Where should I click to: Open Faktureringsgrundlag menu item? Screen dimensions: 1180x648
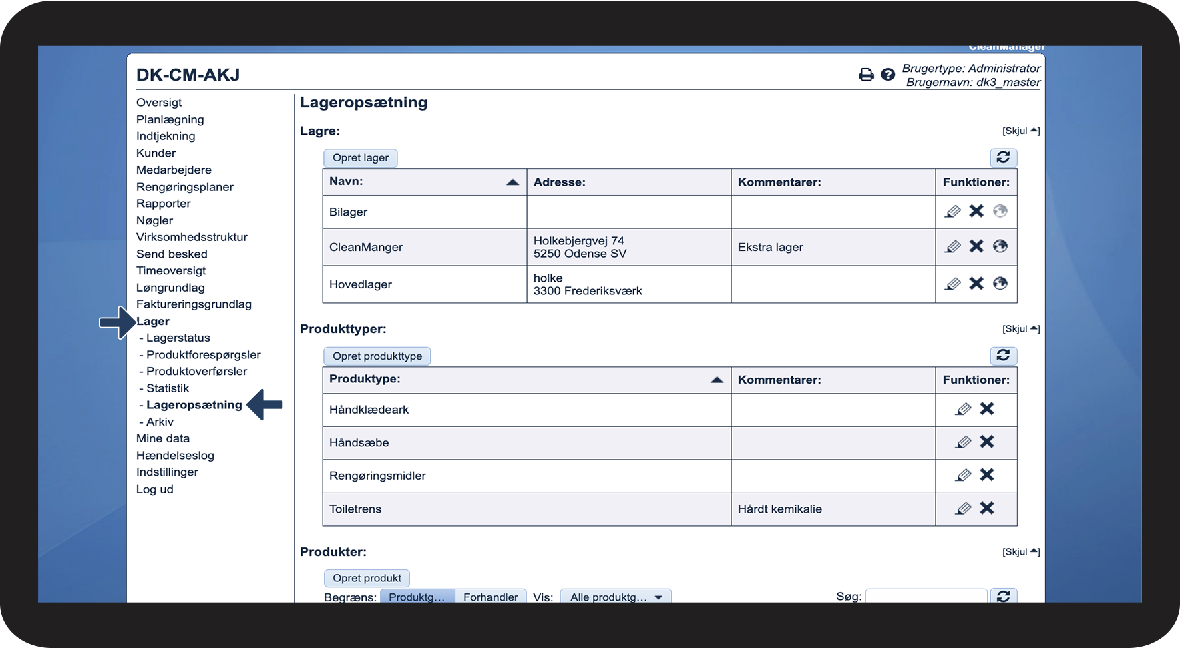point(194,304)
